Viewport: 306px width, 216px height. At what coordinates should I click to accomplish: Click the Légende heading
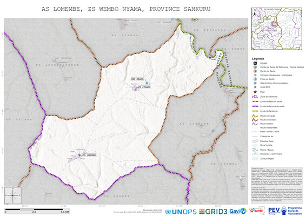click(258, 58)
